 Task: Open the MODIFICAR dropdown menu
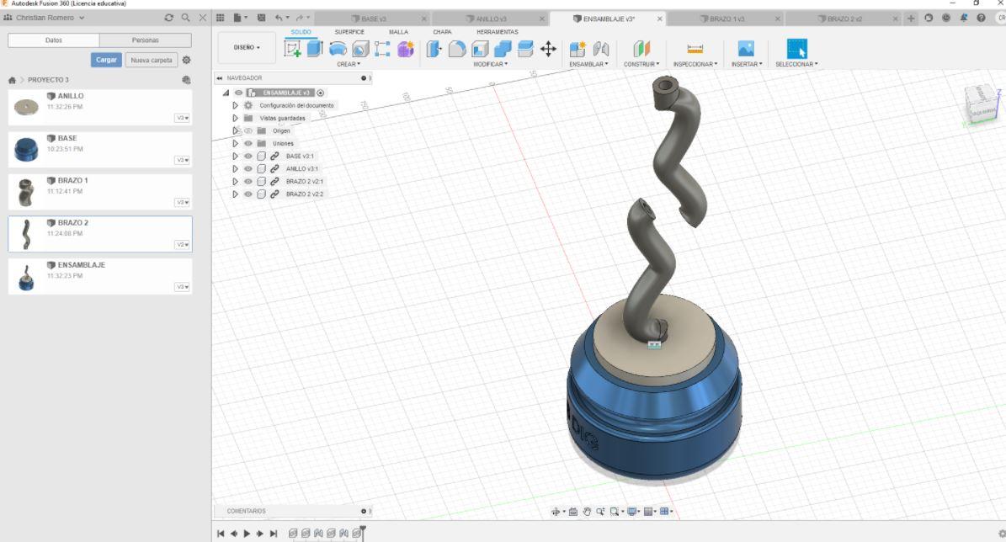[490, 64]
